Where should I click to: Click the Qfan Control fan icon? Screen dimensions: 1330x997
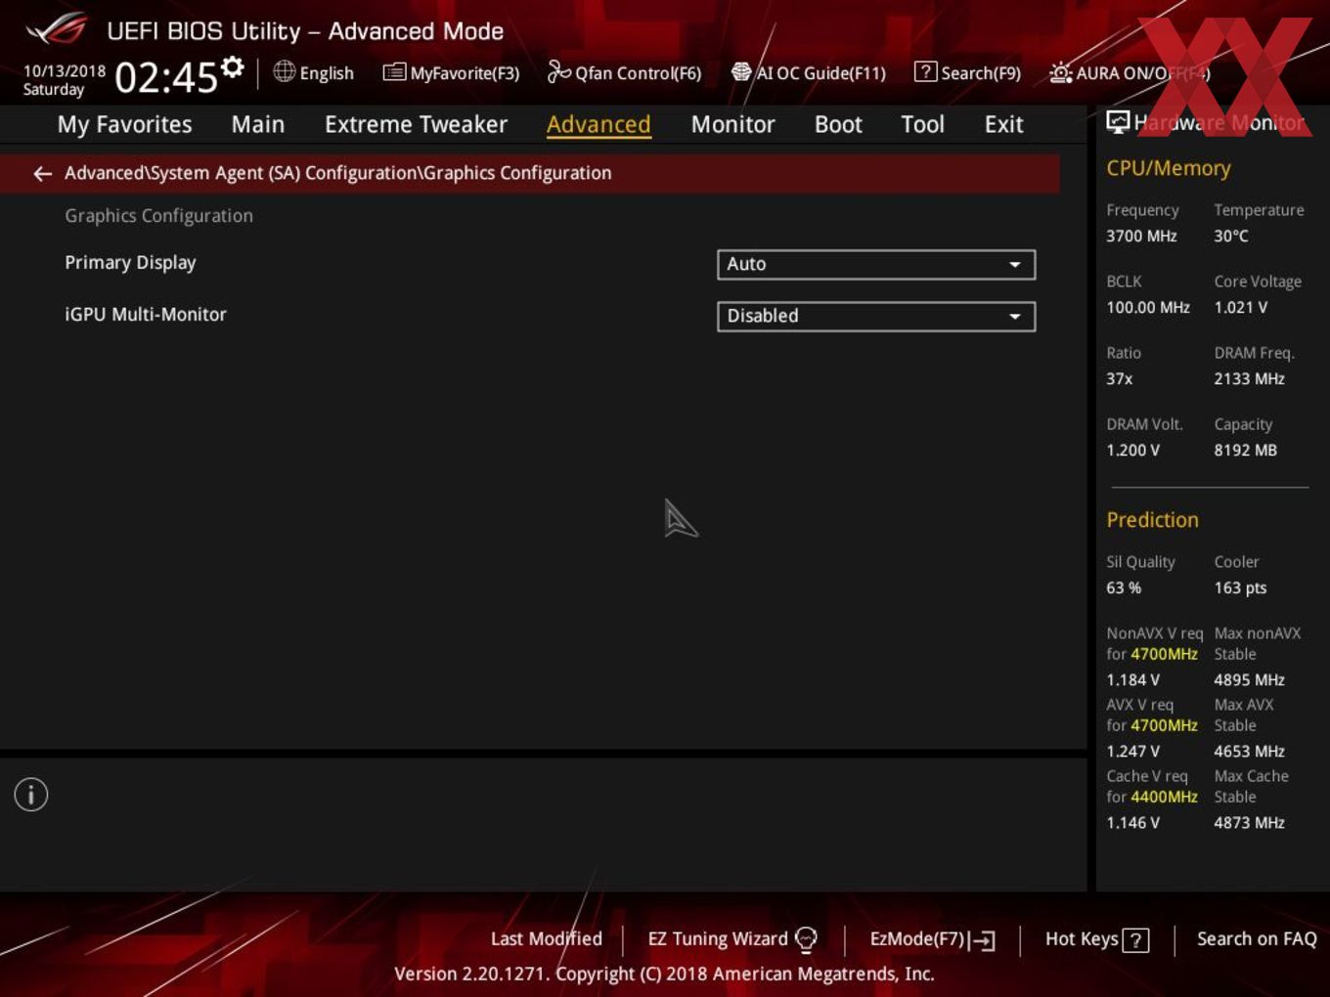(x=558, y=71)
